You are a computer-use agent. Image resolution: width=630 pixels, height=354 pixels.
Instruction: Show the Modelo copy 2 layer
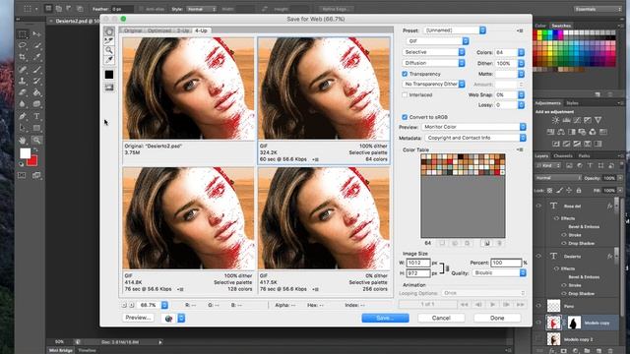[x=538, y=339]
